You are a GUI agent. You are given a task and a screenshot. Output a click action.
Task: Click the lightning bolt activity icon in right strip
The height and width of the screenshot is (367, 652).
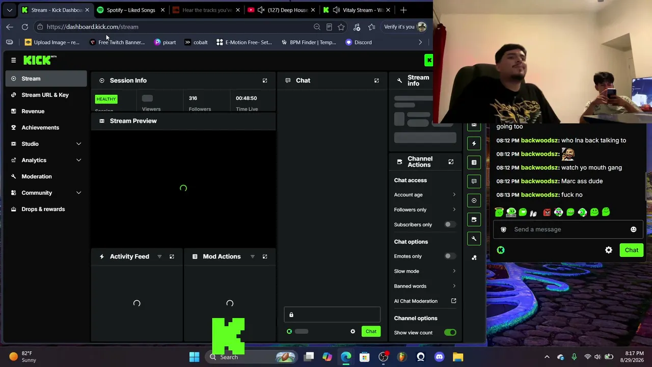(474, 144)
